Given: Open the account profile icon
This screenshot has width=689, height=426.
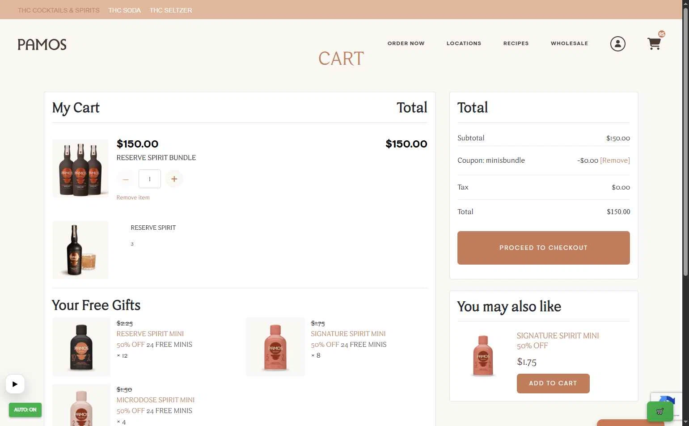Looking at the screenshot, I should click(618, 44).
